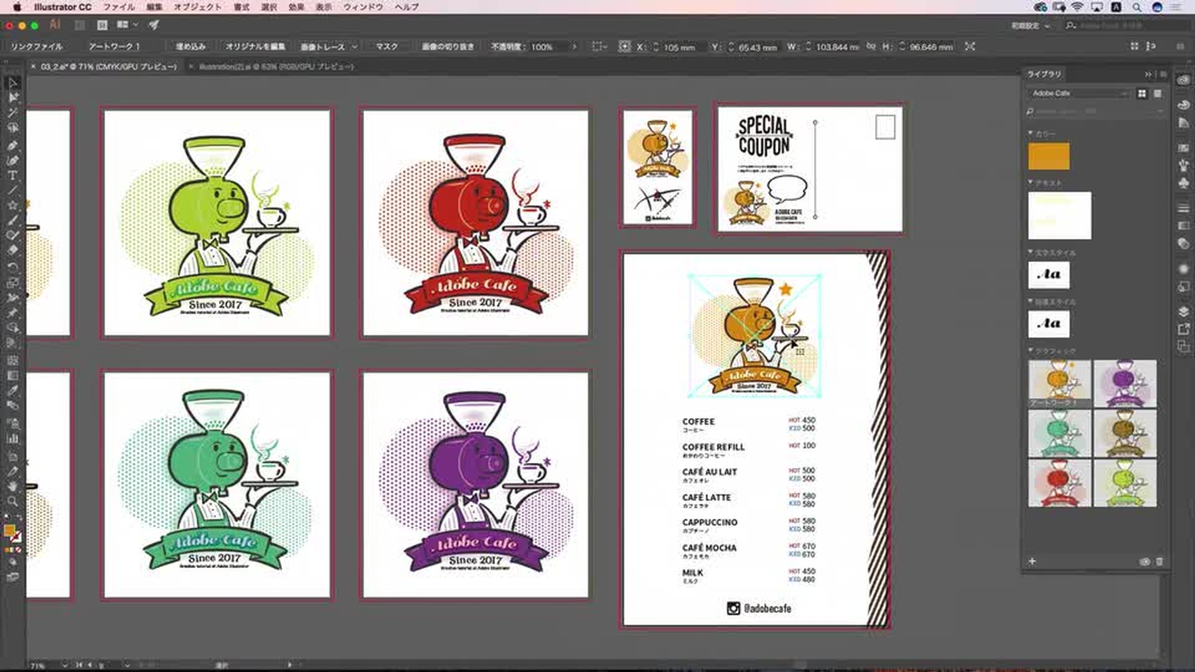1195x672 pixels.
Task: Switch Library panel to list view
Action: coord(1158,93)
